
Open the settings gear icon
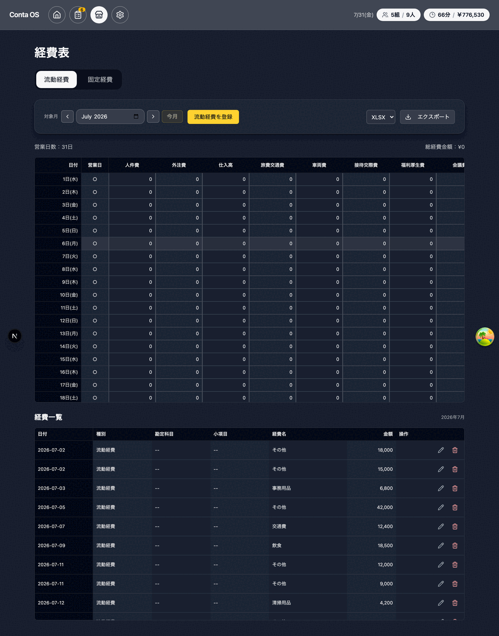(x=120, y=15)
